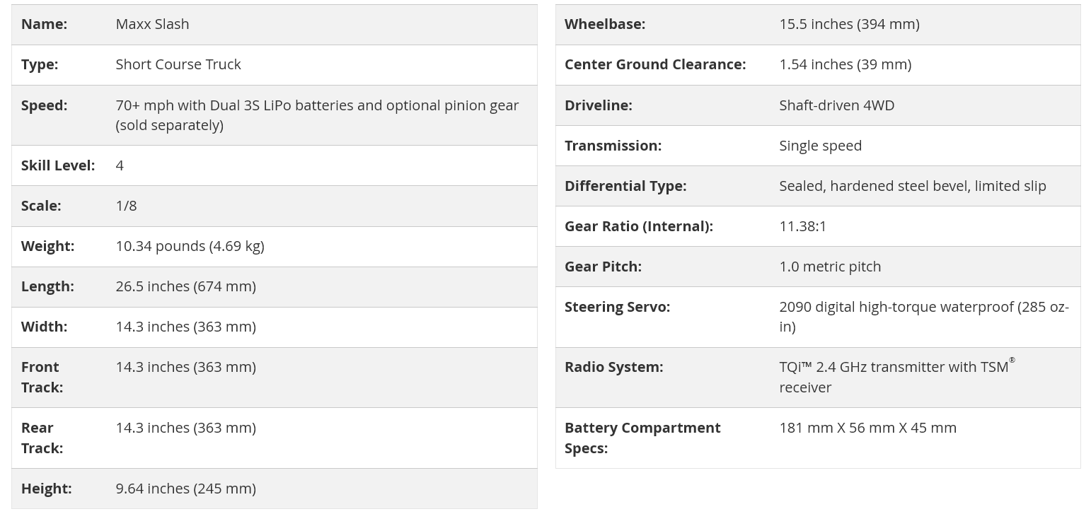Viewport: 1091px width, 514px height.
Task: Click the 1.0 metric pitch value
Action: point(830,267)
